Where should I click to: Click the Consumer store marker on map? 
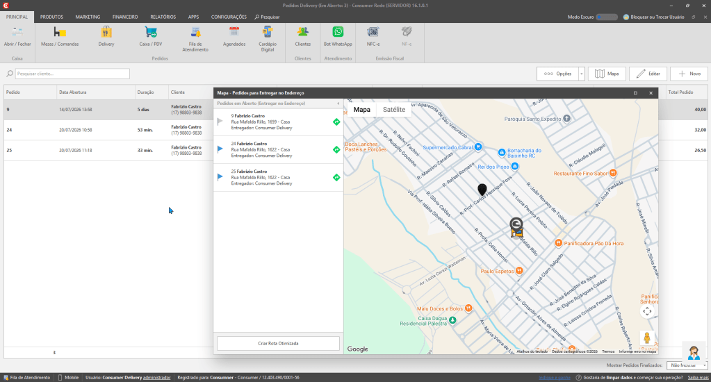click(516, 227)
